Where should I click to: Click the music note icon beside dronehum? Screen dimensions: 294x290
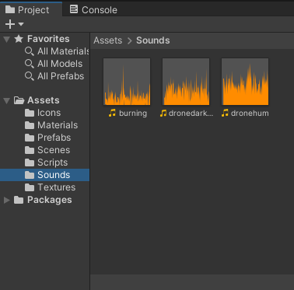pyautogui.click(x=225, y=113)
